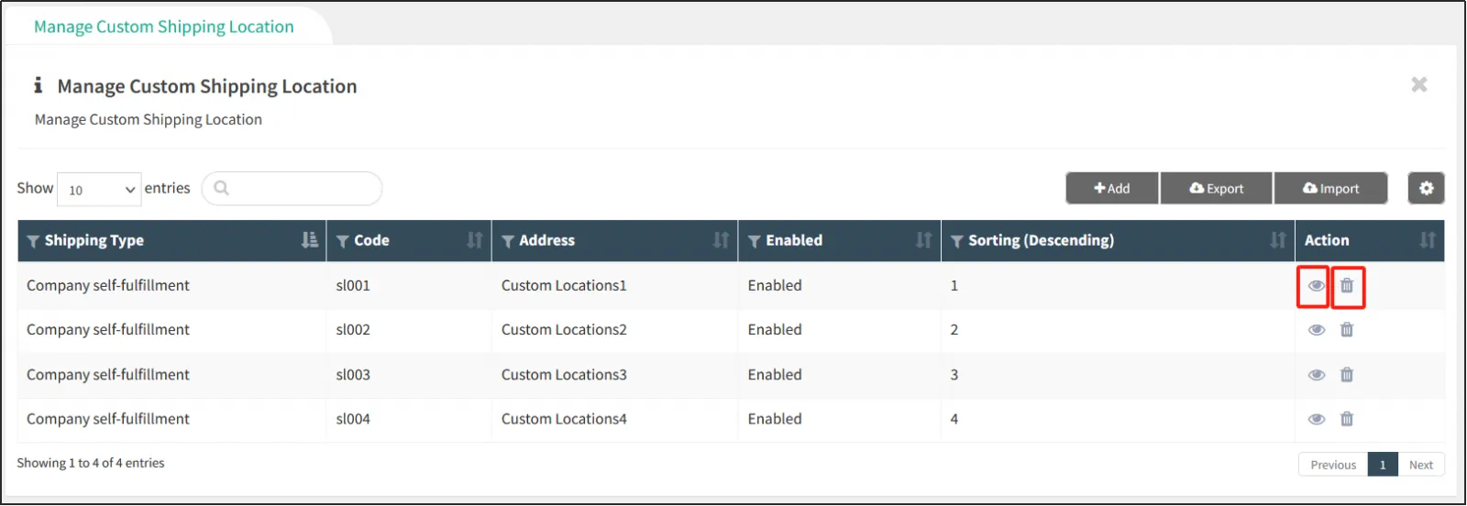Toggle Sorting (Descending) column sort arrows
The image size is (1467, 506).
[1277, 240]
